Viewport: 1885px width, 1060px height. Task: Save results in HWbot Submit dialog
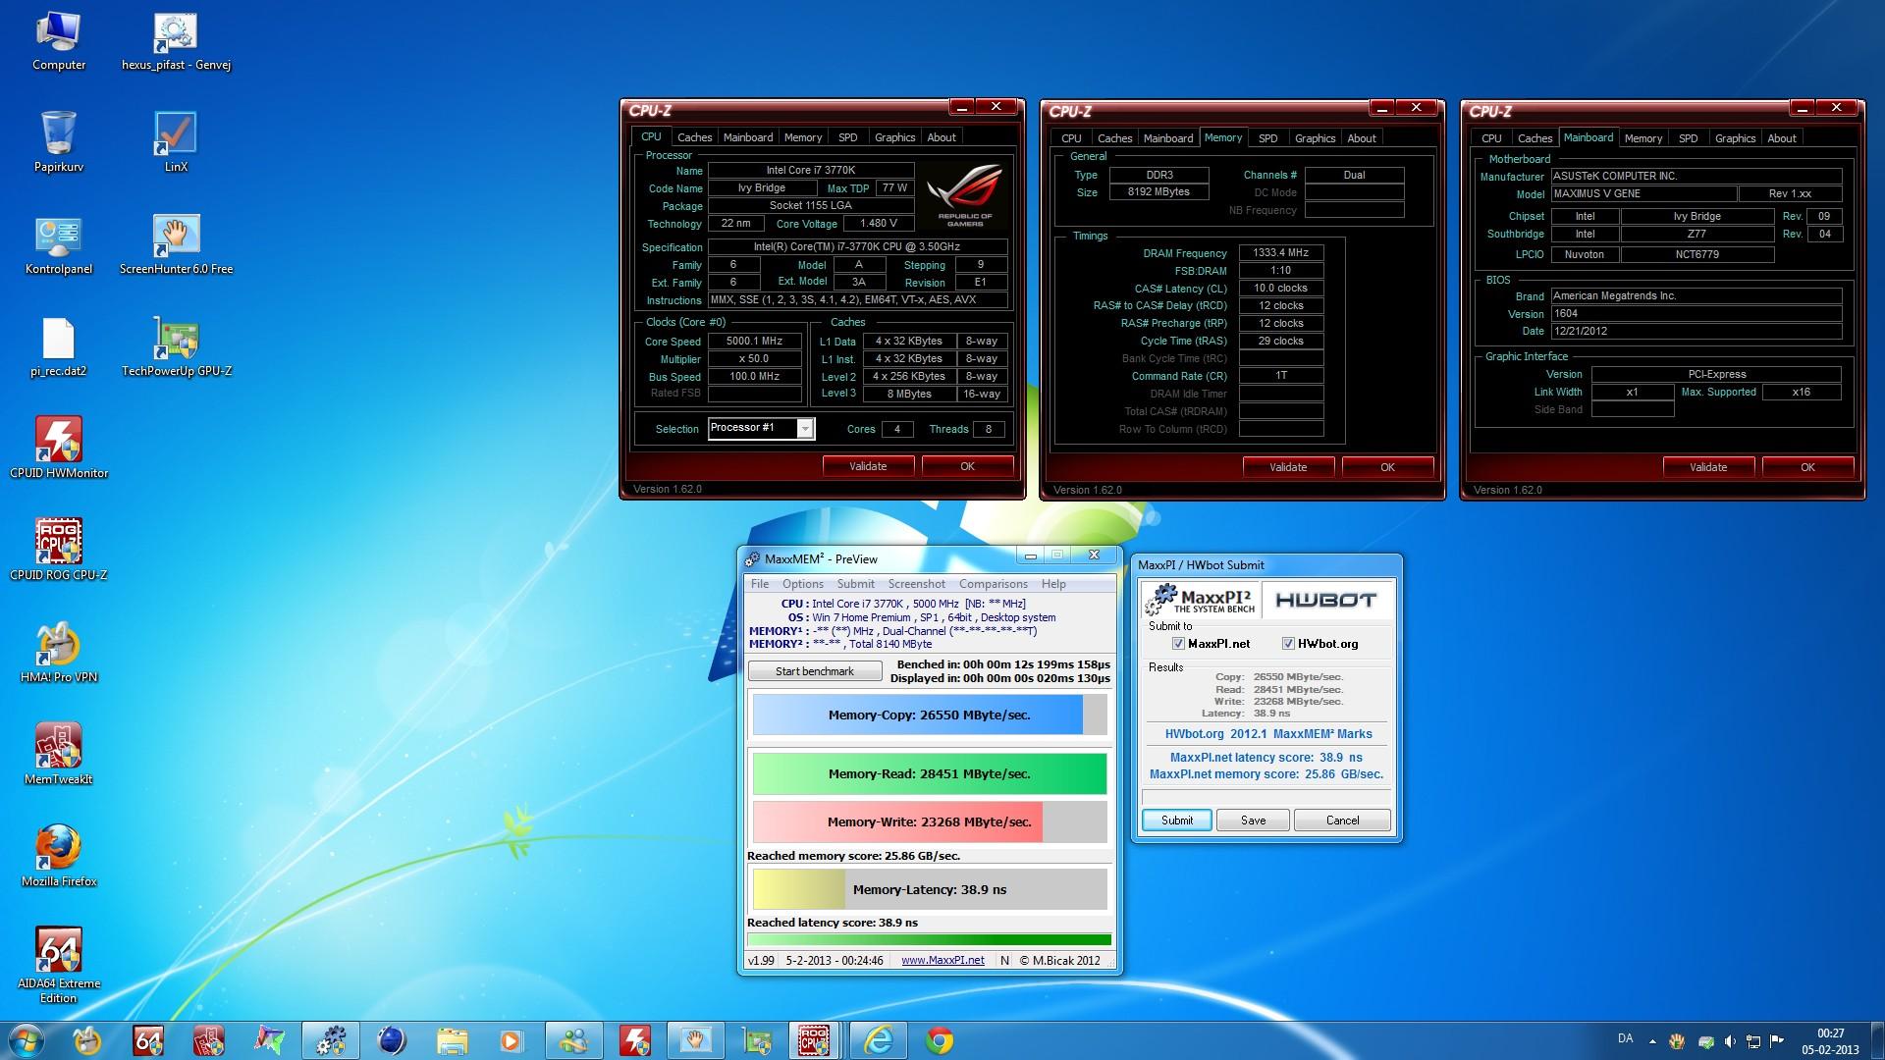tap(1253, 821)
